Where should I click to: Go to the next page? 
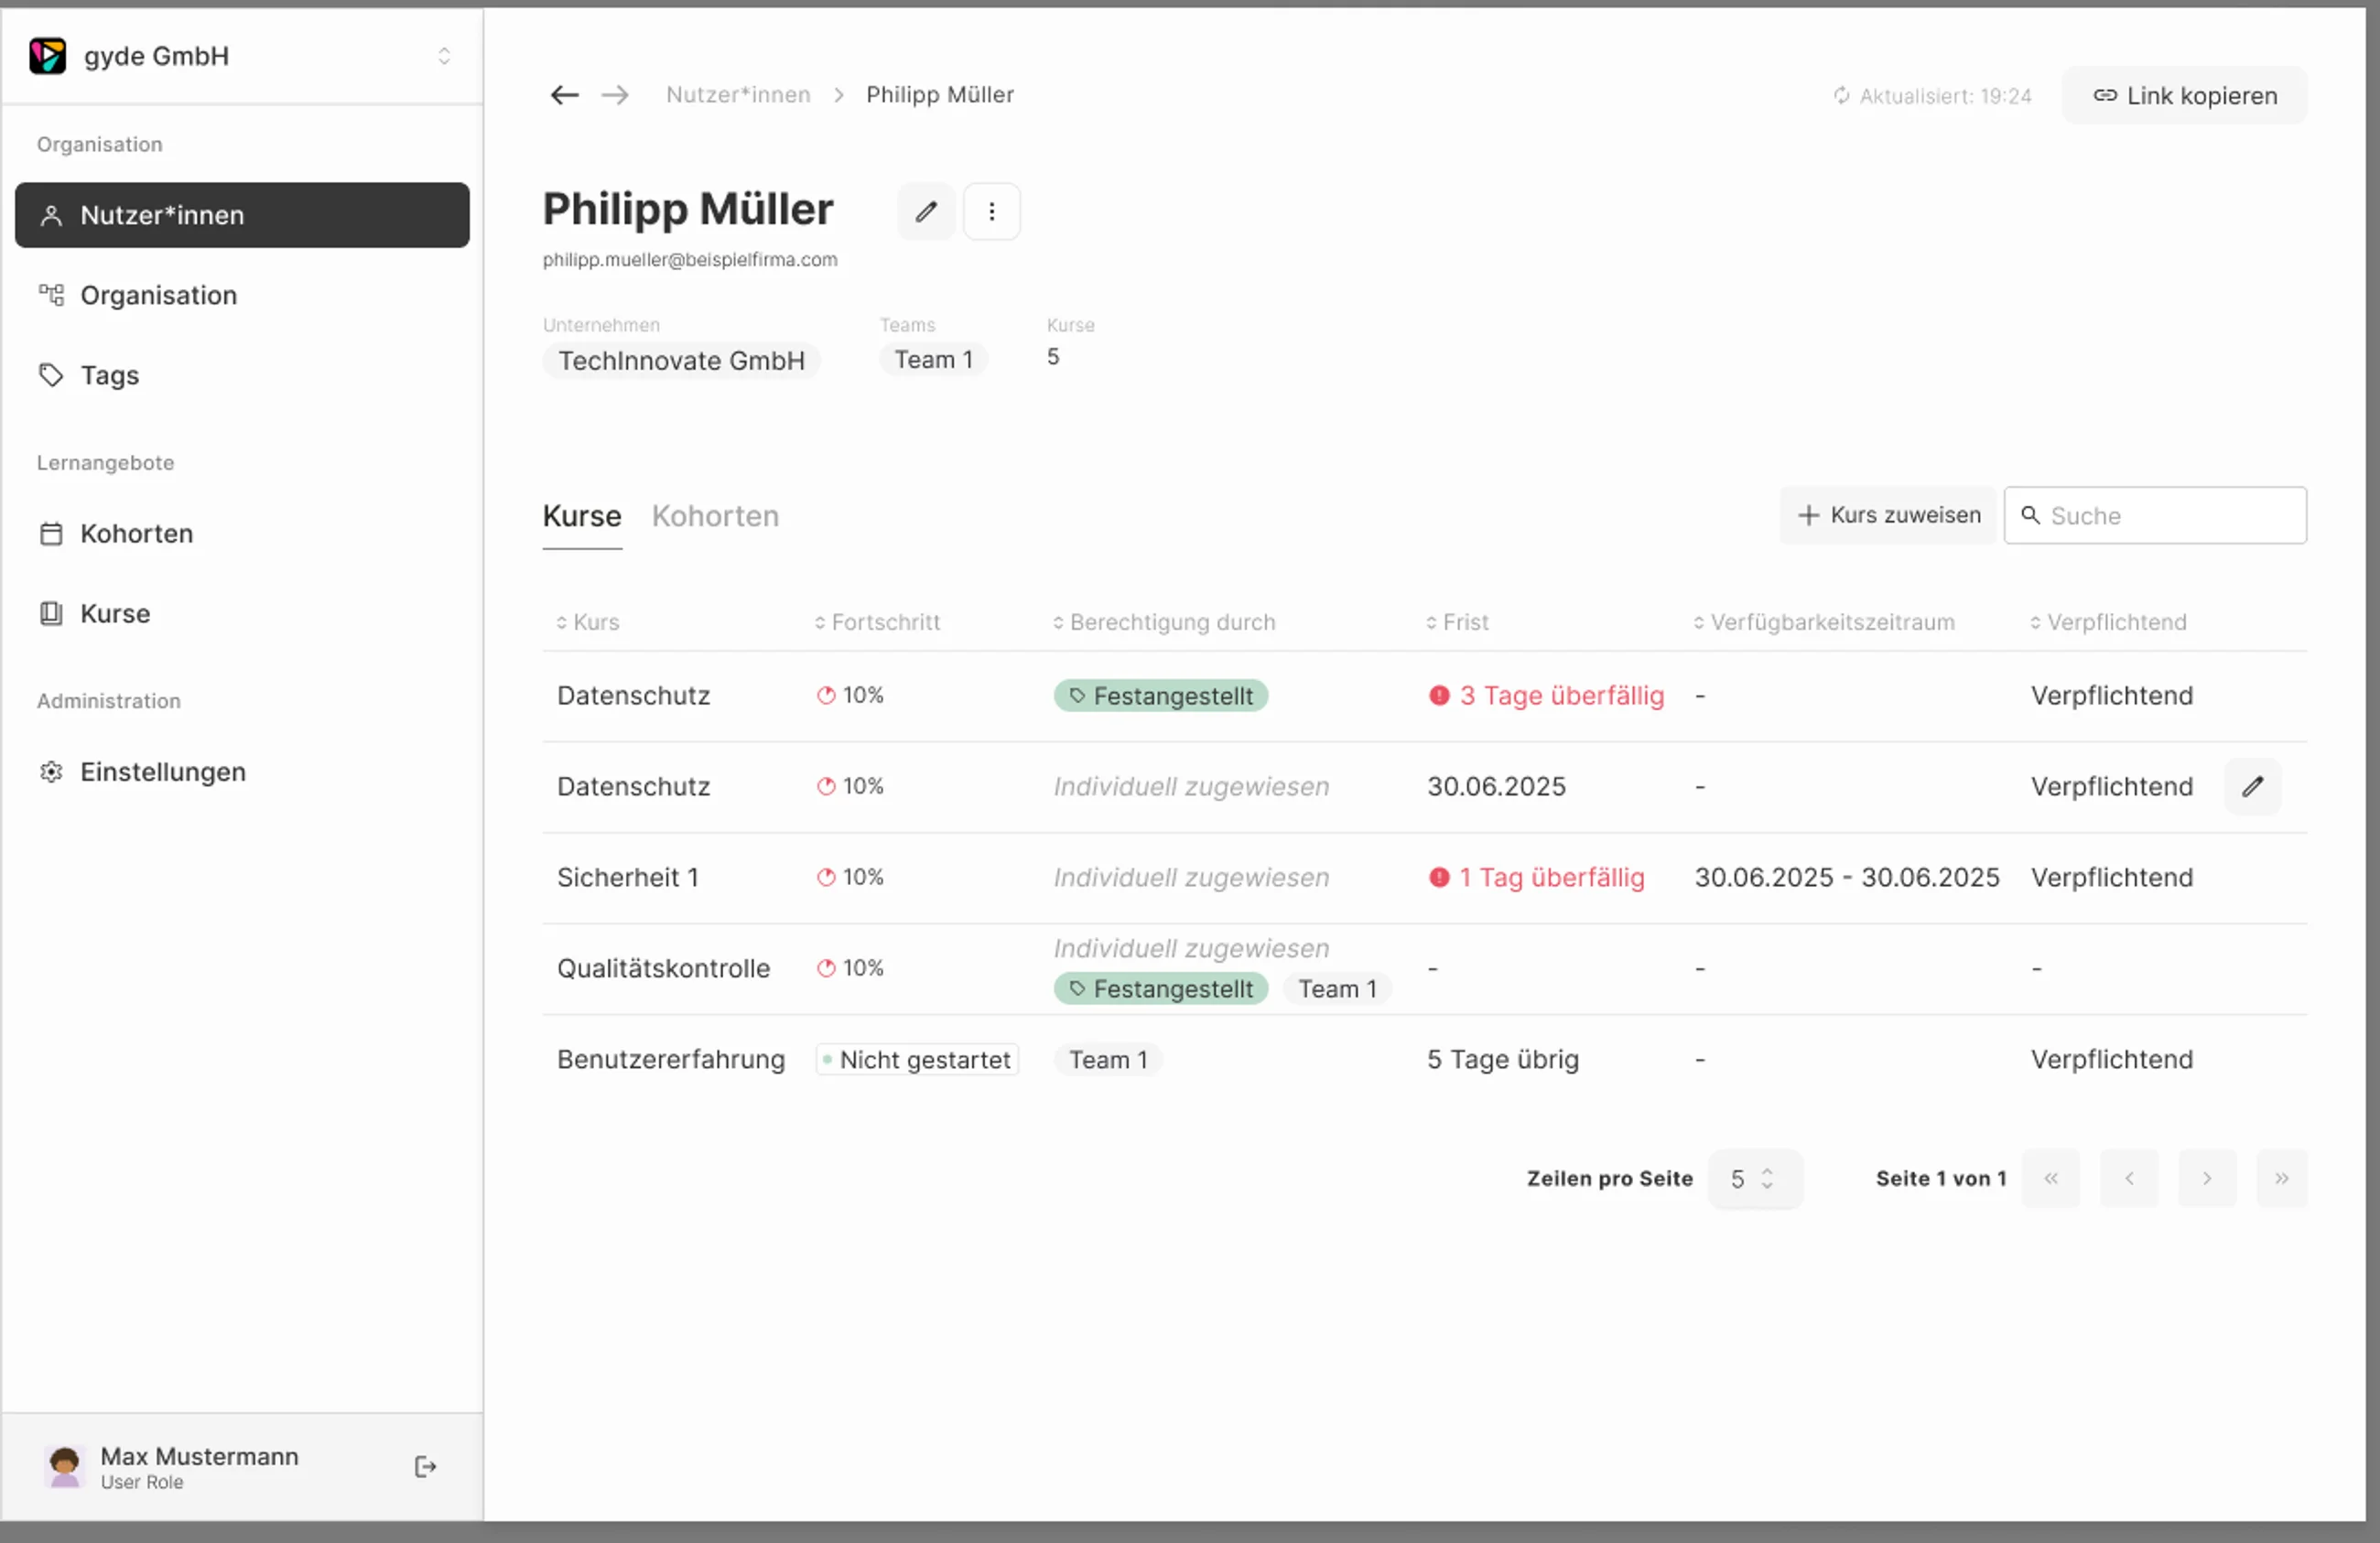point(2207,1179)
